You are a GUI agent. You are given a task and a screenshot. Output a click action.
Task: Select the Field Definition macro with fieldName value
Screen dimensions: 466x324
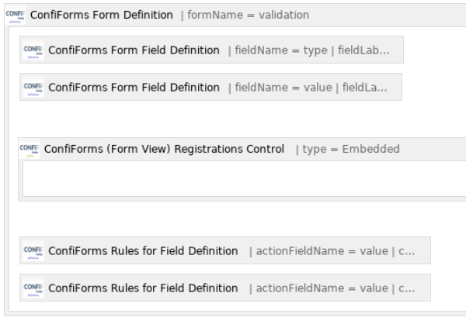tap(210, 87)
